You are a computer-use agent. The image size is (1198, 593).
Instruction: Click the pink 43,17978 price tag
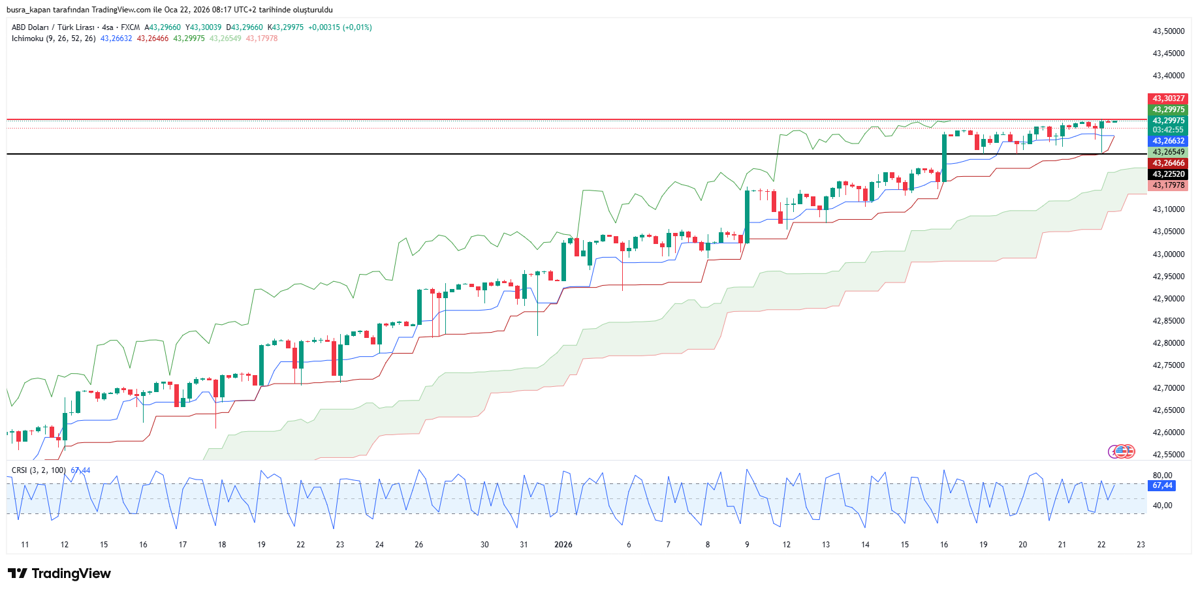click(1168, 185)
